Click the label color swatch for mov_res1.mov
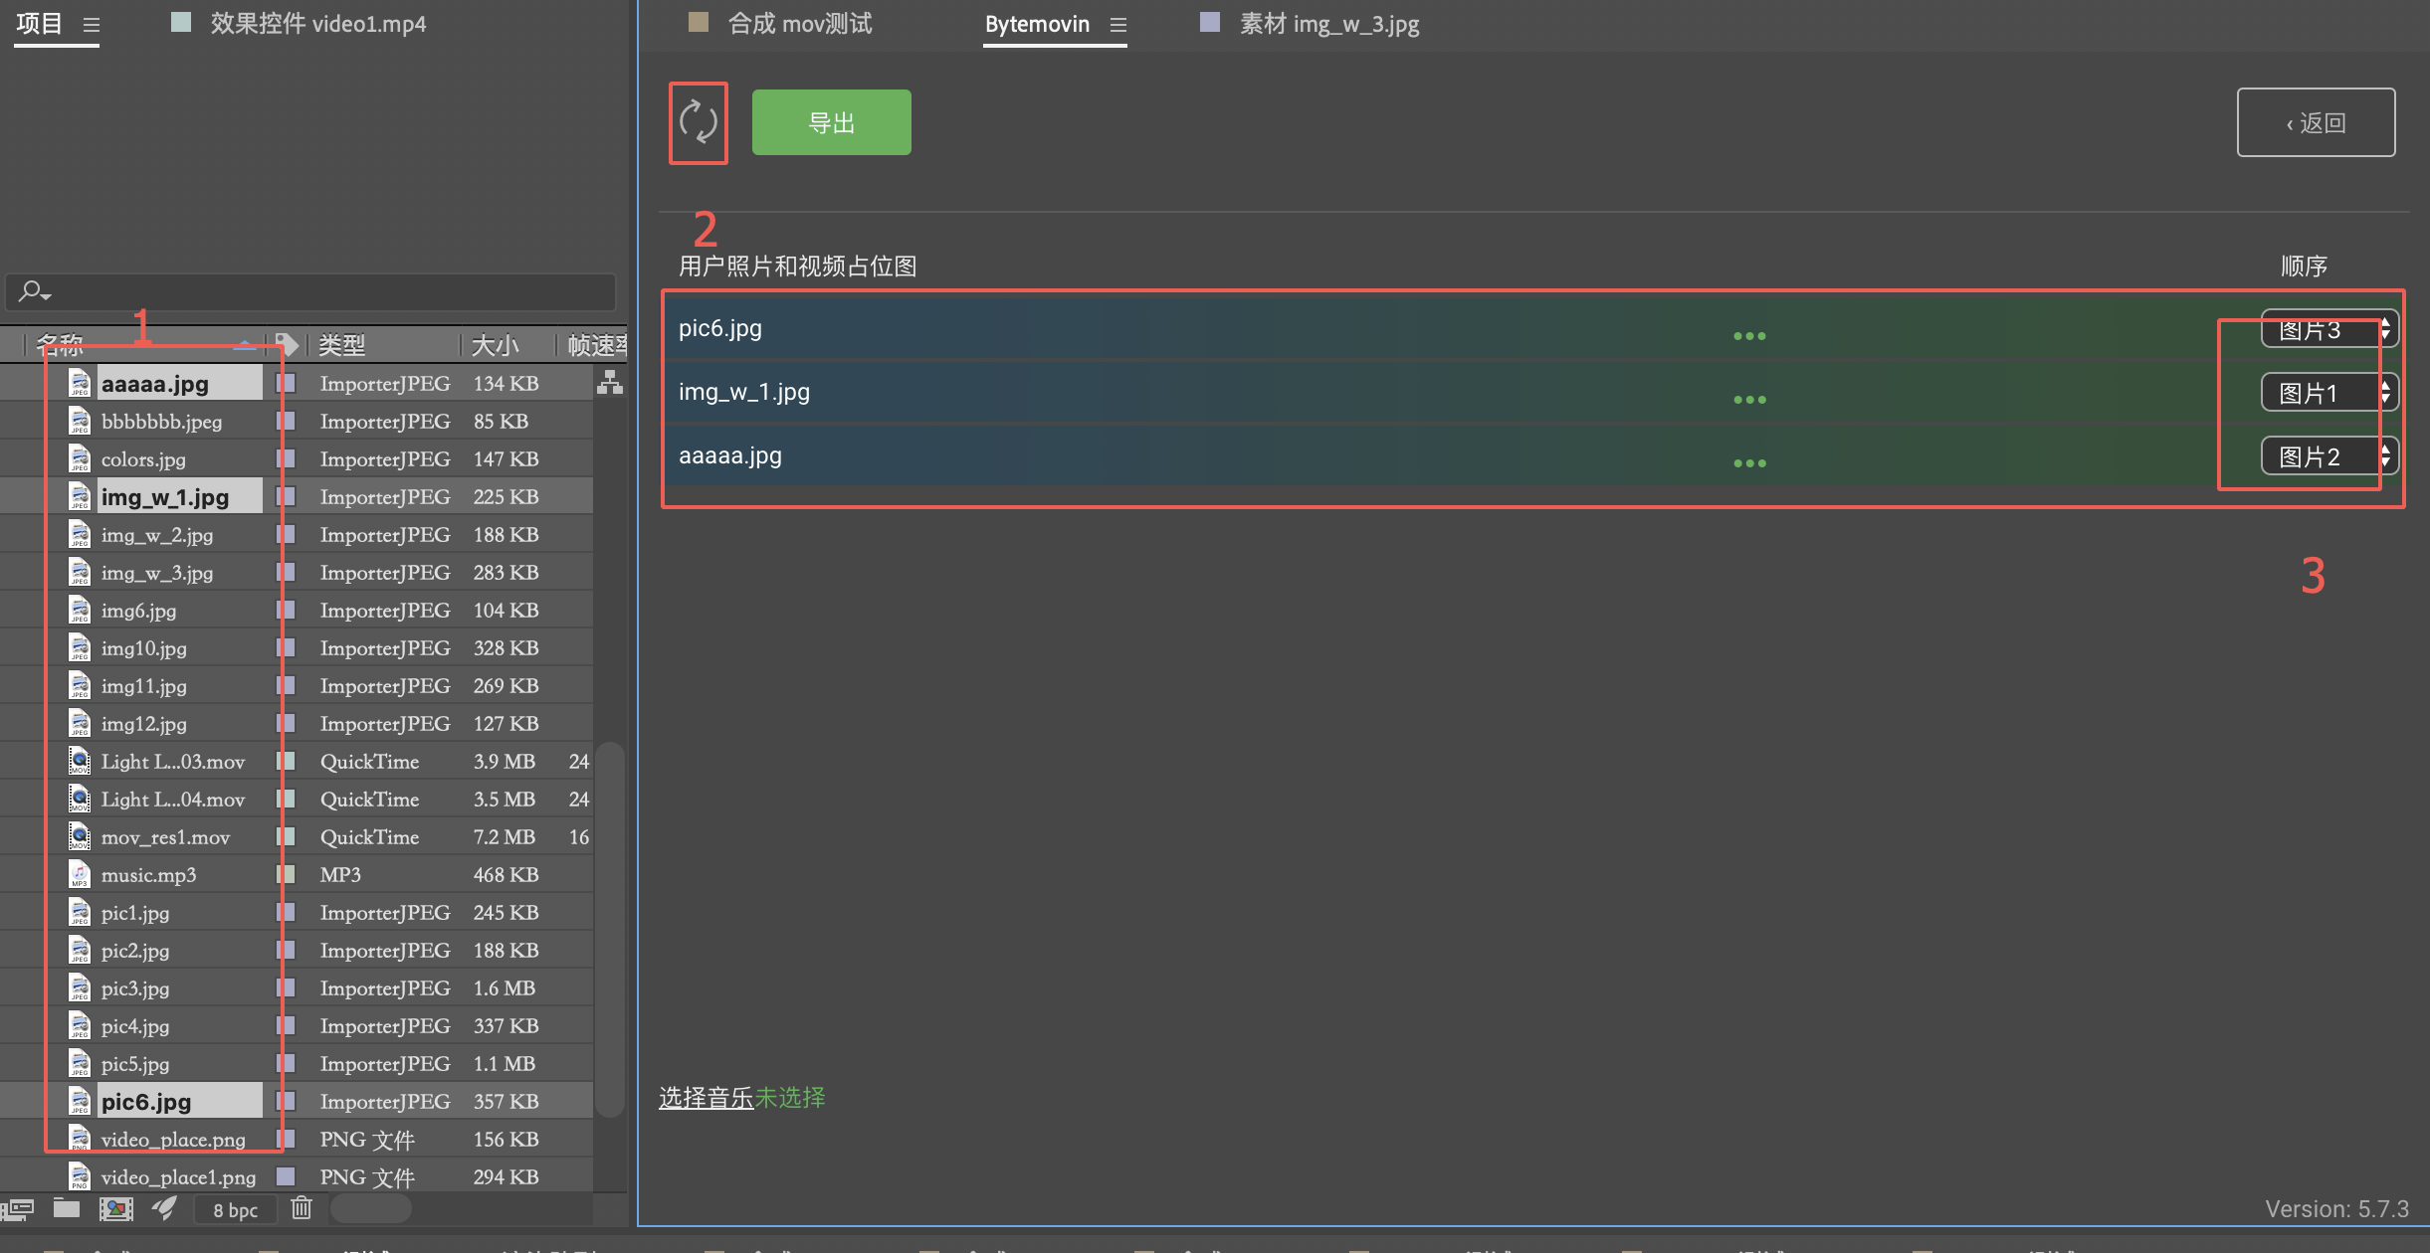 pyautogui.click(x=286, y=836)
